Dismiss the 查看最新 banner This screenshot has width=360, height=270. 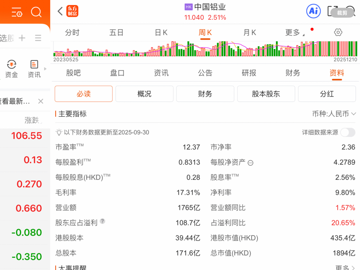point(41,101)
